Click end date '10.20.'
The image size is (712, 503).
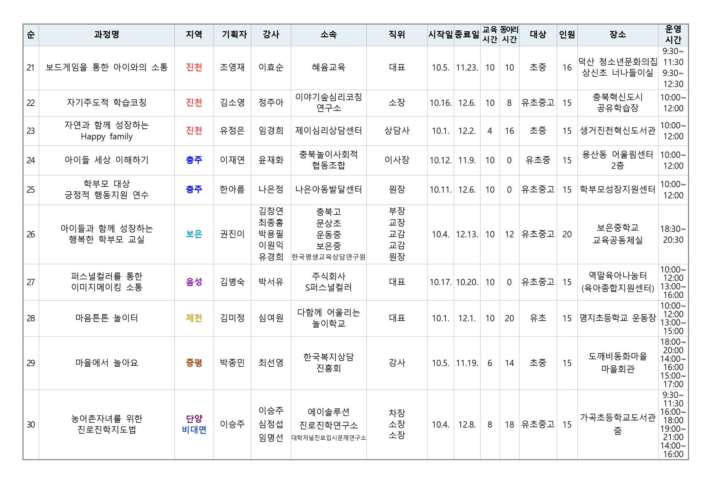[x=467, y=282]
